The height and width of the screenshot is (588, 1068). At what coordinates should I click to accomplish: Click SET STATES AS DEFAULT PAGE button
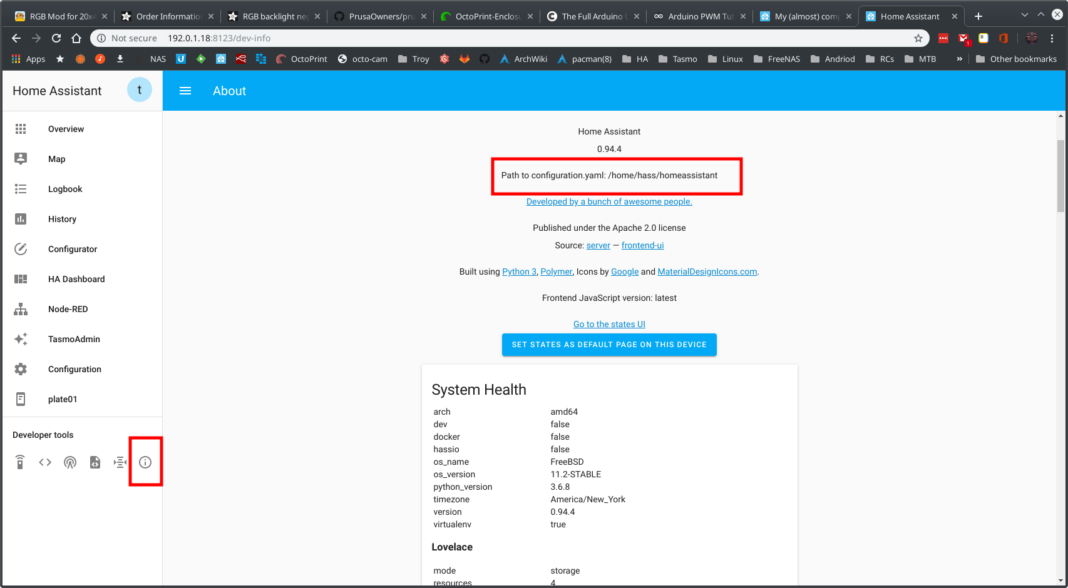pyautogui.click(x=608, y=344)
